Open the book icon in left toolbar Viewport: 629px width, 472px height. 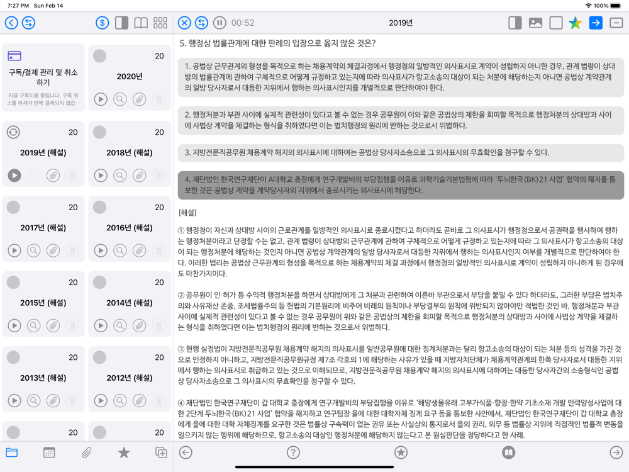point(141,23)
